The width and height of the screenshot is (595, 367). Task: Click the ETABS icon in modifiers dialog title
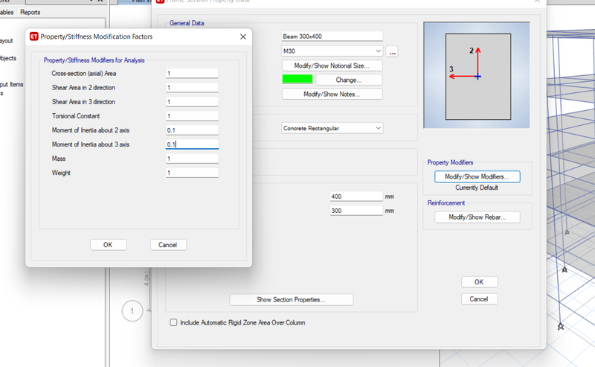point(34,36)
